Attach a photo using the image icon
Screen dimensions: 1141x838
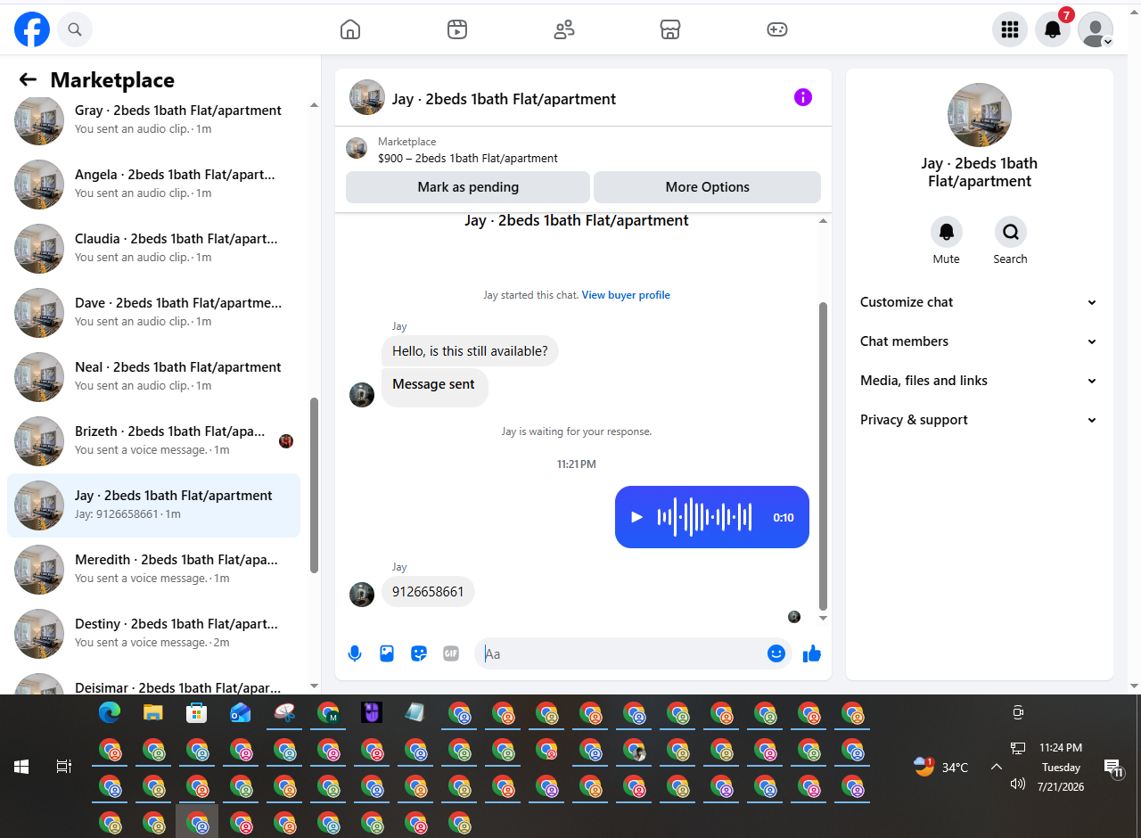tap(387, 653)
